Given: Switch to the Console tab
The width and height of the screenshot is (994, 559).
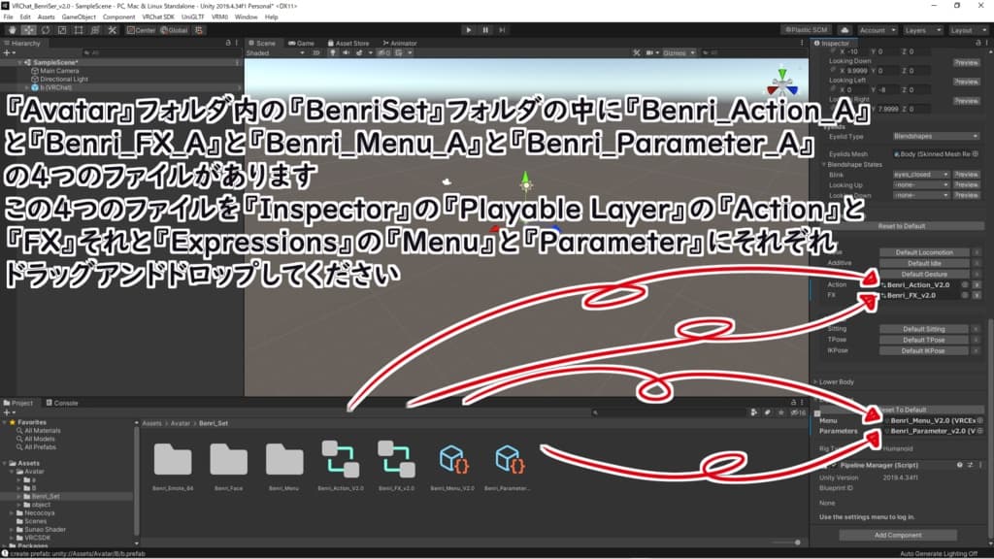Looking at the screenshot, I should click(62, 403).
